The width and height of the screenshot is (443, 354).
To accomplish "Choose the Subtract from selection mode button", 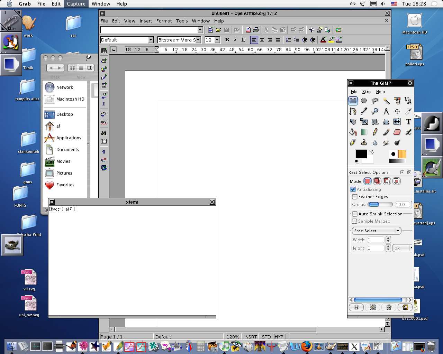I will click(x=387, y=181).
